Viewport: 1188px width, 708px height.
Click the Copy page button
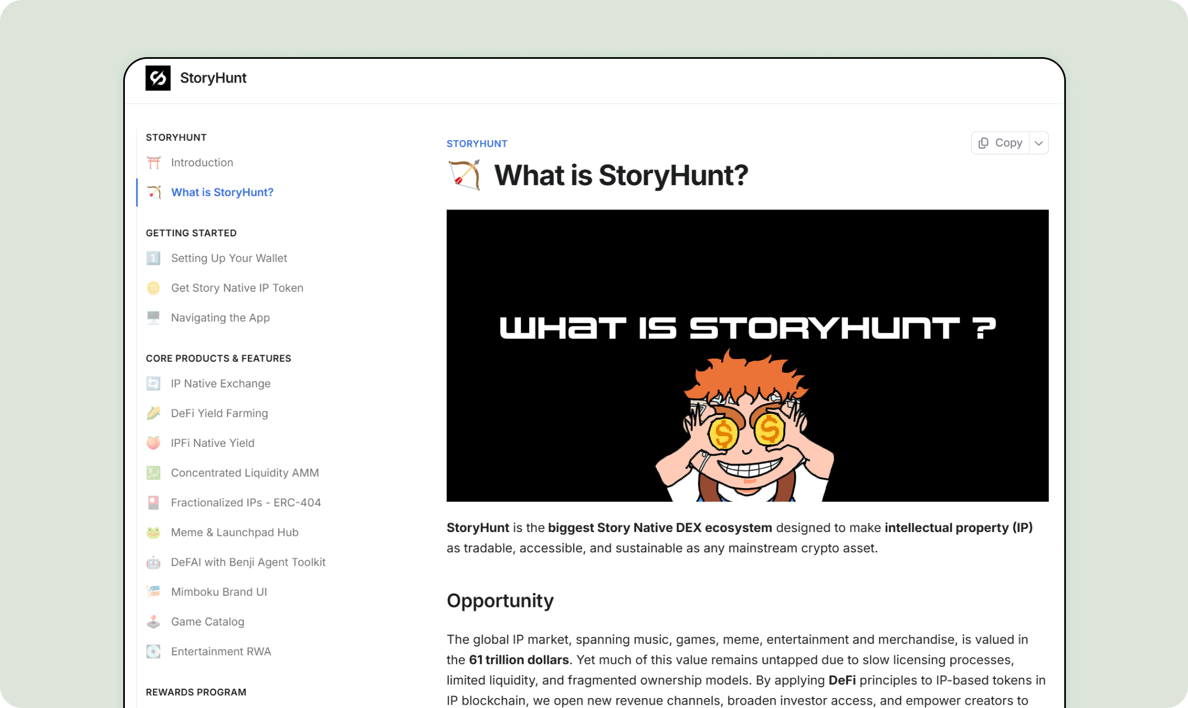pyautogui.click(x=1000, y=143)
